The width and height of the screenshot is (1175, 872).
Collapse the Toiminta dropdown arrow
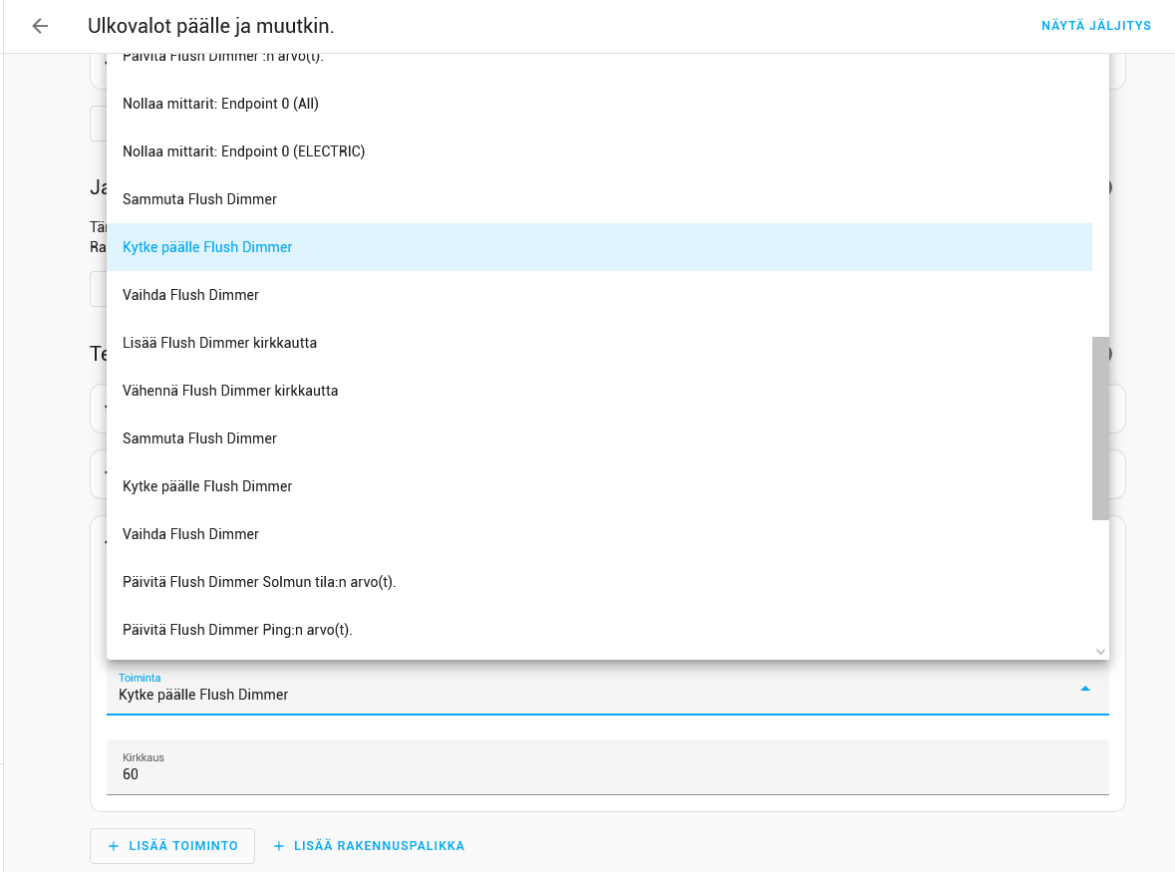pyautogui.click(x=1085, y=689)
